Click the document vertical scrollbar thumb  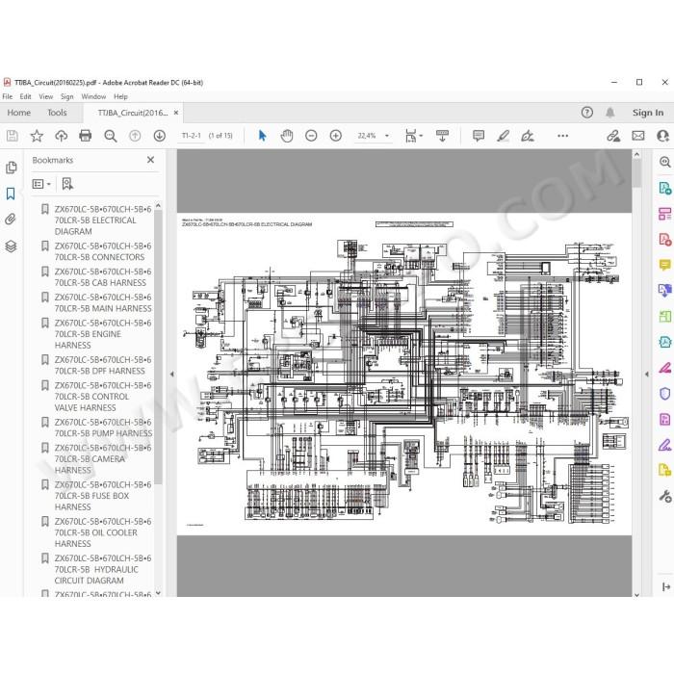coord(636,173)
